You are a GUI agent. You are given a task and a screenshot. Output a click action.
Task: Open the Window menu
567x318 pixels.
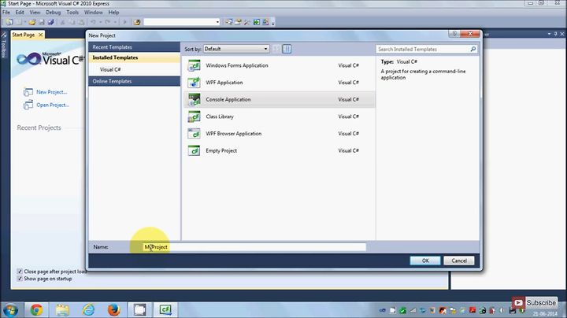93,13
